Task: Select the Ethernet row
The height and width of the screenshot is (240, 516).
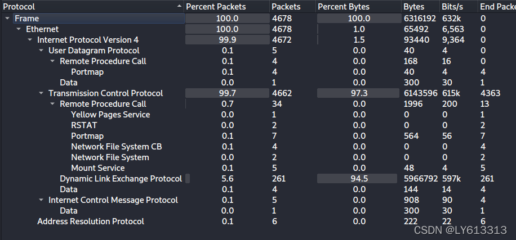Action: point(258,29)
